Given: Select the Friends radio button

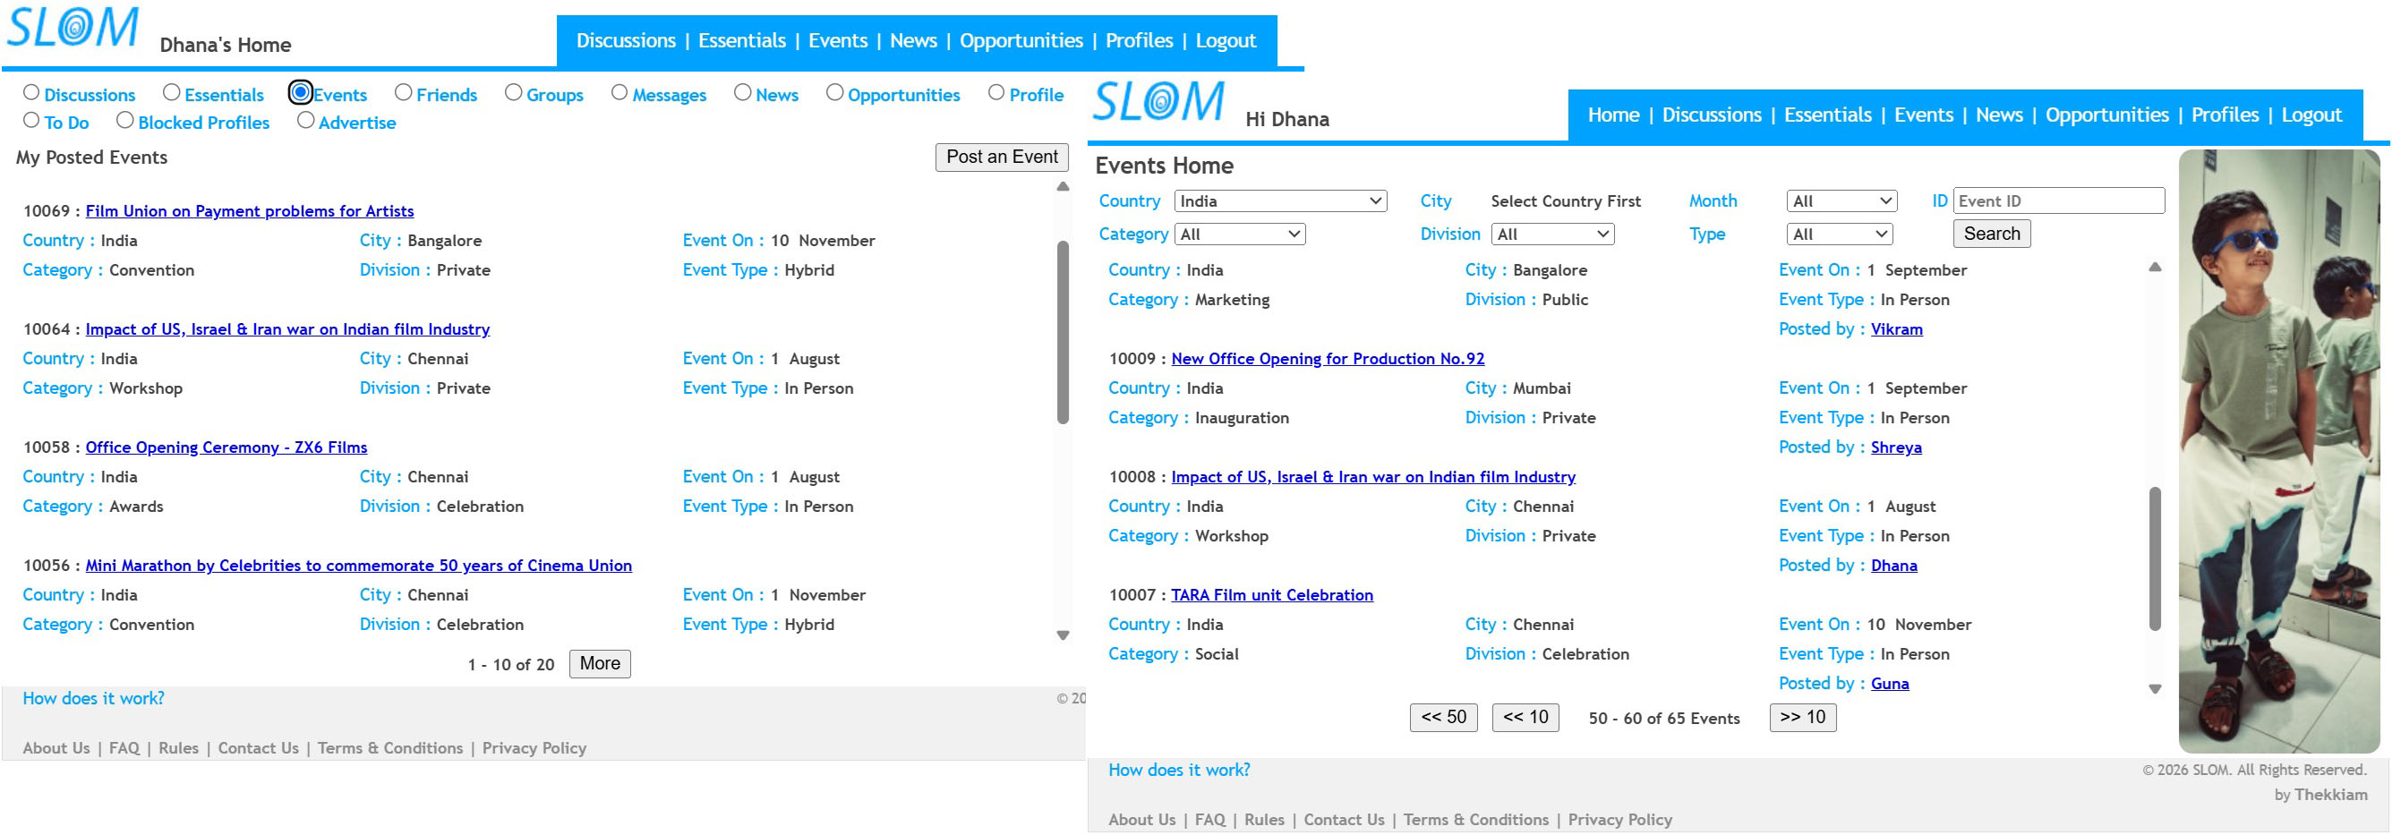Looking at the screenshot, I should [x=403, y=93].
